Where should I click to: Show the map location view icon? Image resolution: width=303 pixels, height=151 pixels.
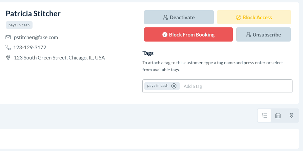coord(291,116)
